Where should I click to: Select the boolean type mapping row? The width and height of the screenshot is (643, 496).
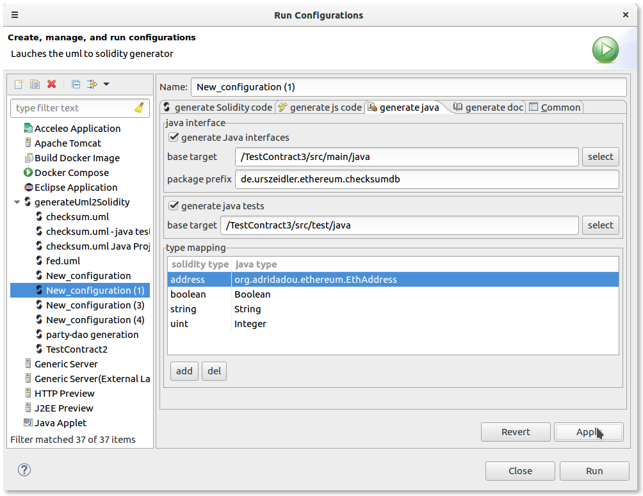pos(393,294)
